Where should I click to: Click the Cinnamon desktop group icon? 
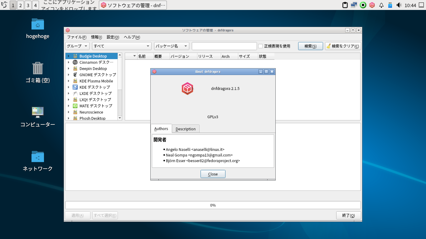[x=75, y=62]
